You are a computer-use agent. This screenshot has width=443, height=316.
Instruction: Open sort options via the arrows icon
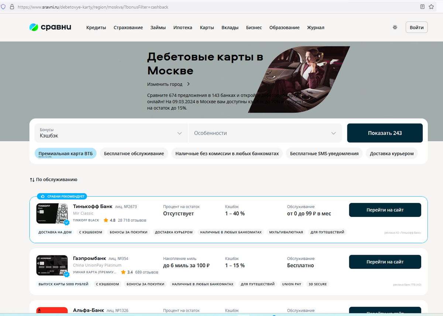coord(32,179)
